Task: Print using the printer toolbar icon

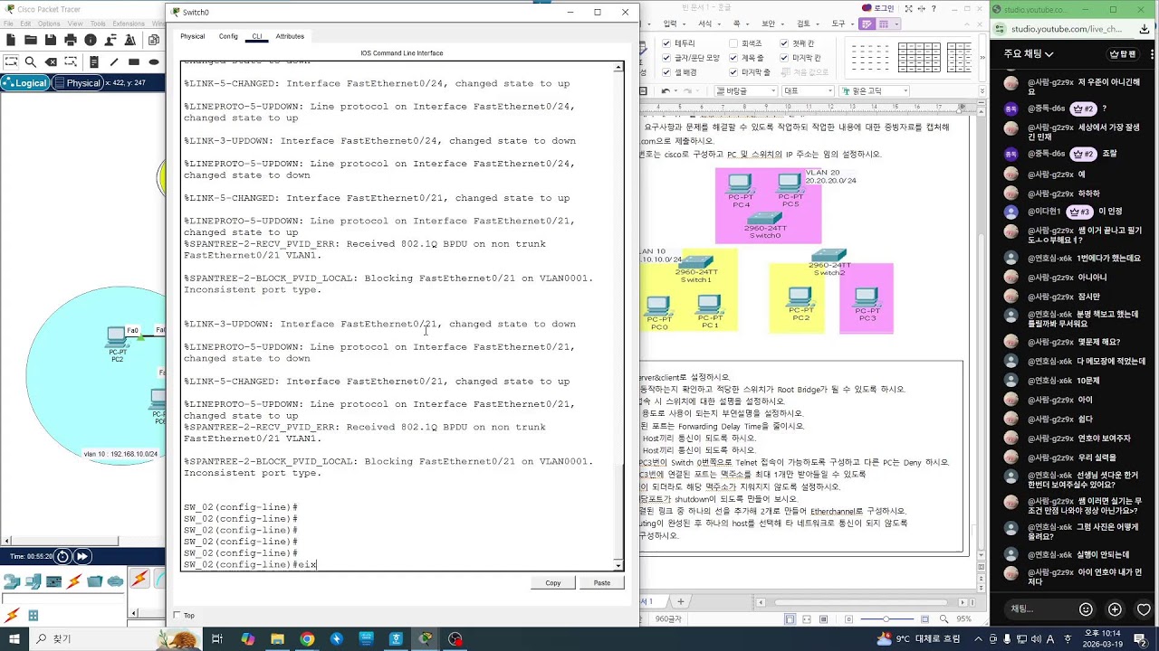Action: [71, 40]
